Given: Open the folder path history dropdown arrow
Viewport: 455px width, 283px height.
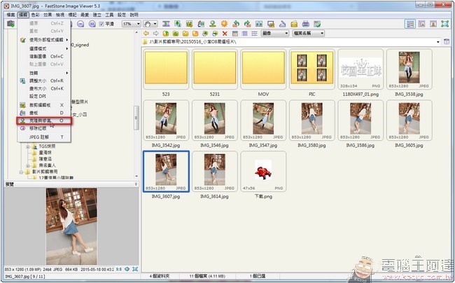Looking at the screenshot, I should 438,42.
